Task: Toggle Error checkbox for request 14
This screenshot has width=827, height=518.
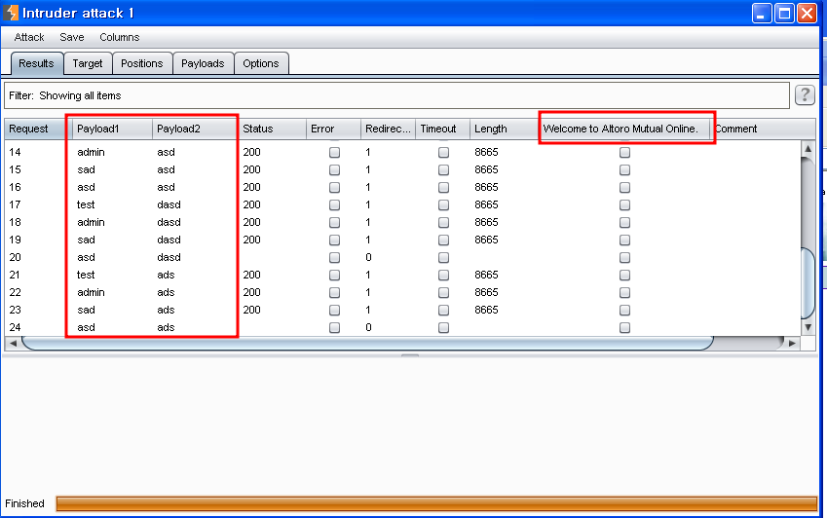Action: 334,152
